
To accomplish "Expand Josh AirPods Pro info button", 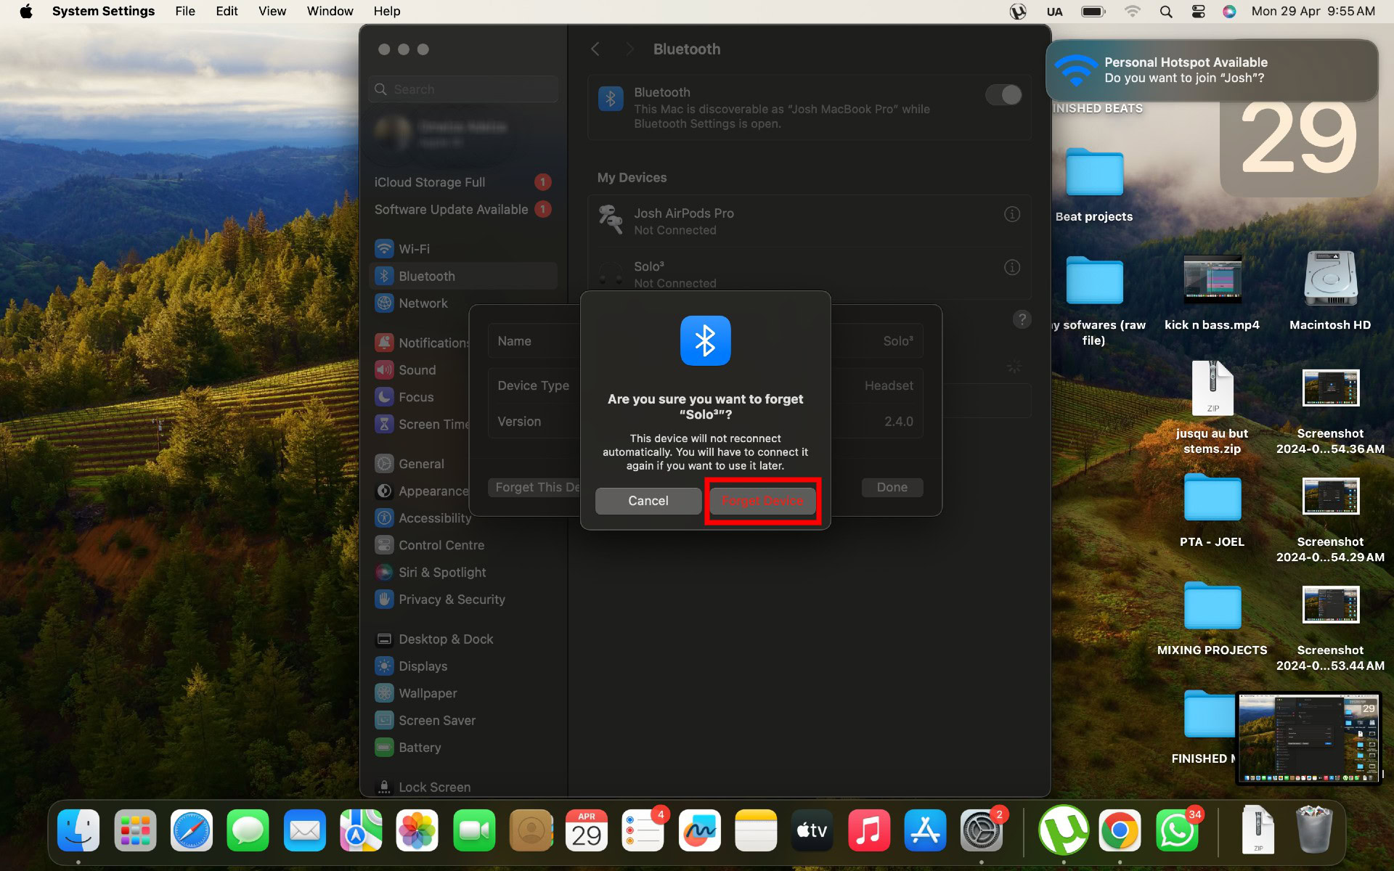I will click(1011, 213).
